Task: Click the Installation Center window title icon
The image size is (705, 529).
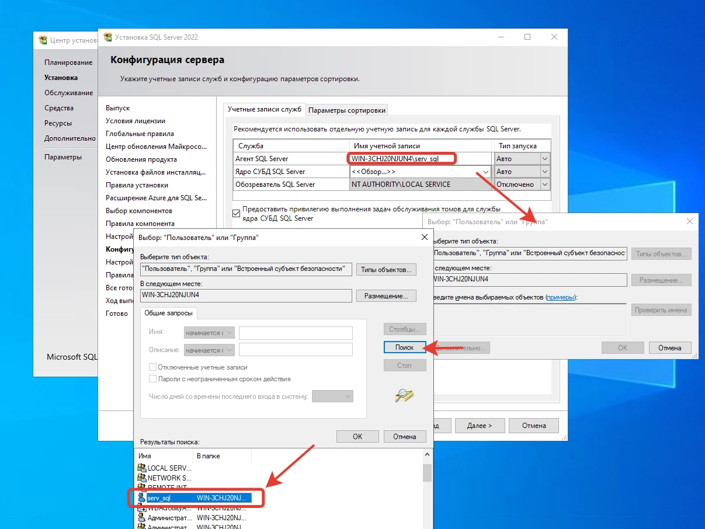Action: (43, 40)
